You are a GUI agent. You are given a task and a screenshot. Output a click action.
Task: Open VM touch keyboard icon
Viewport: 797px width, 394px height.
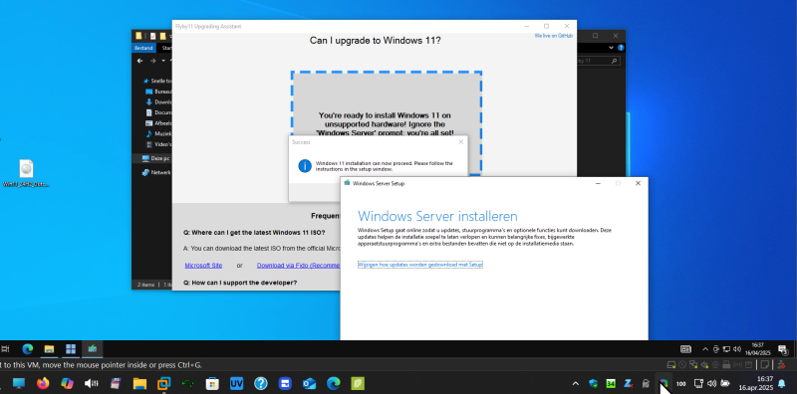685,349
